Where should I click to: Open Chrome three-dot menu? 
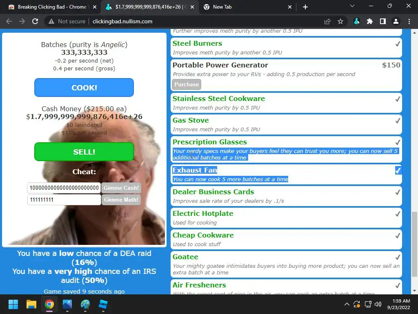tap(409, 21)
